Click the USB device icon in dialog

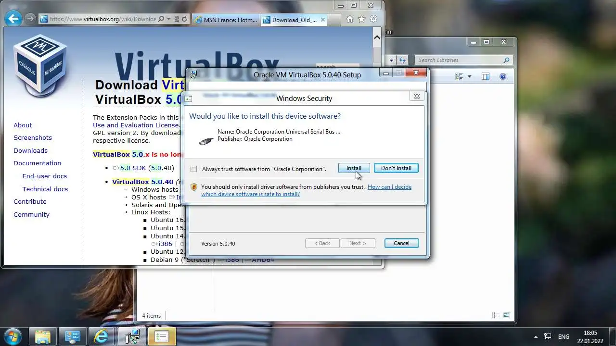click(206, 141)
